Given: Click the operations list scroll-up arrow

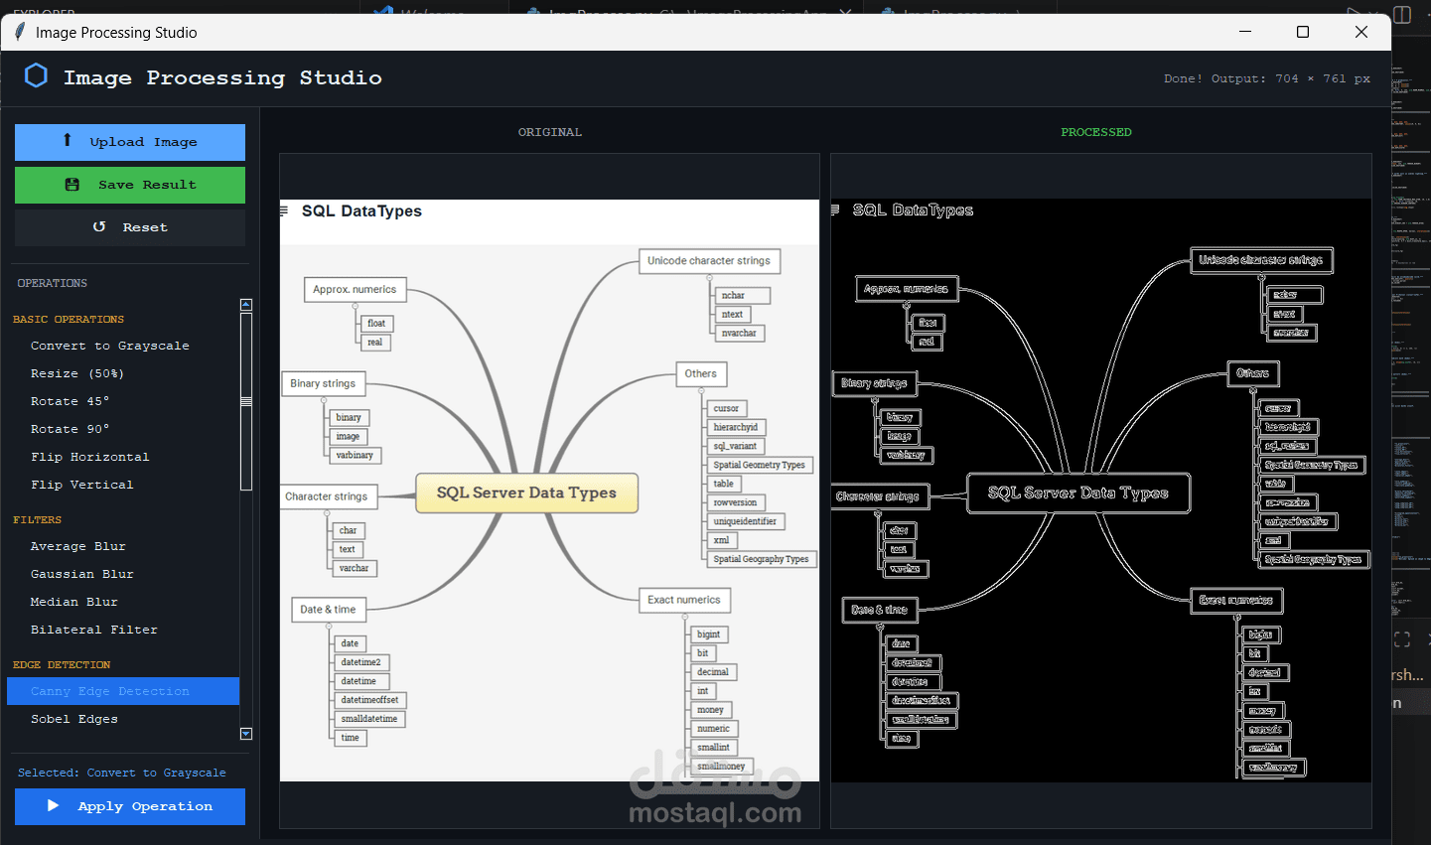Looking at the screenshot, I should pos(246,305).
